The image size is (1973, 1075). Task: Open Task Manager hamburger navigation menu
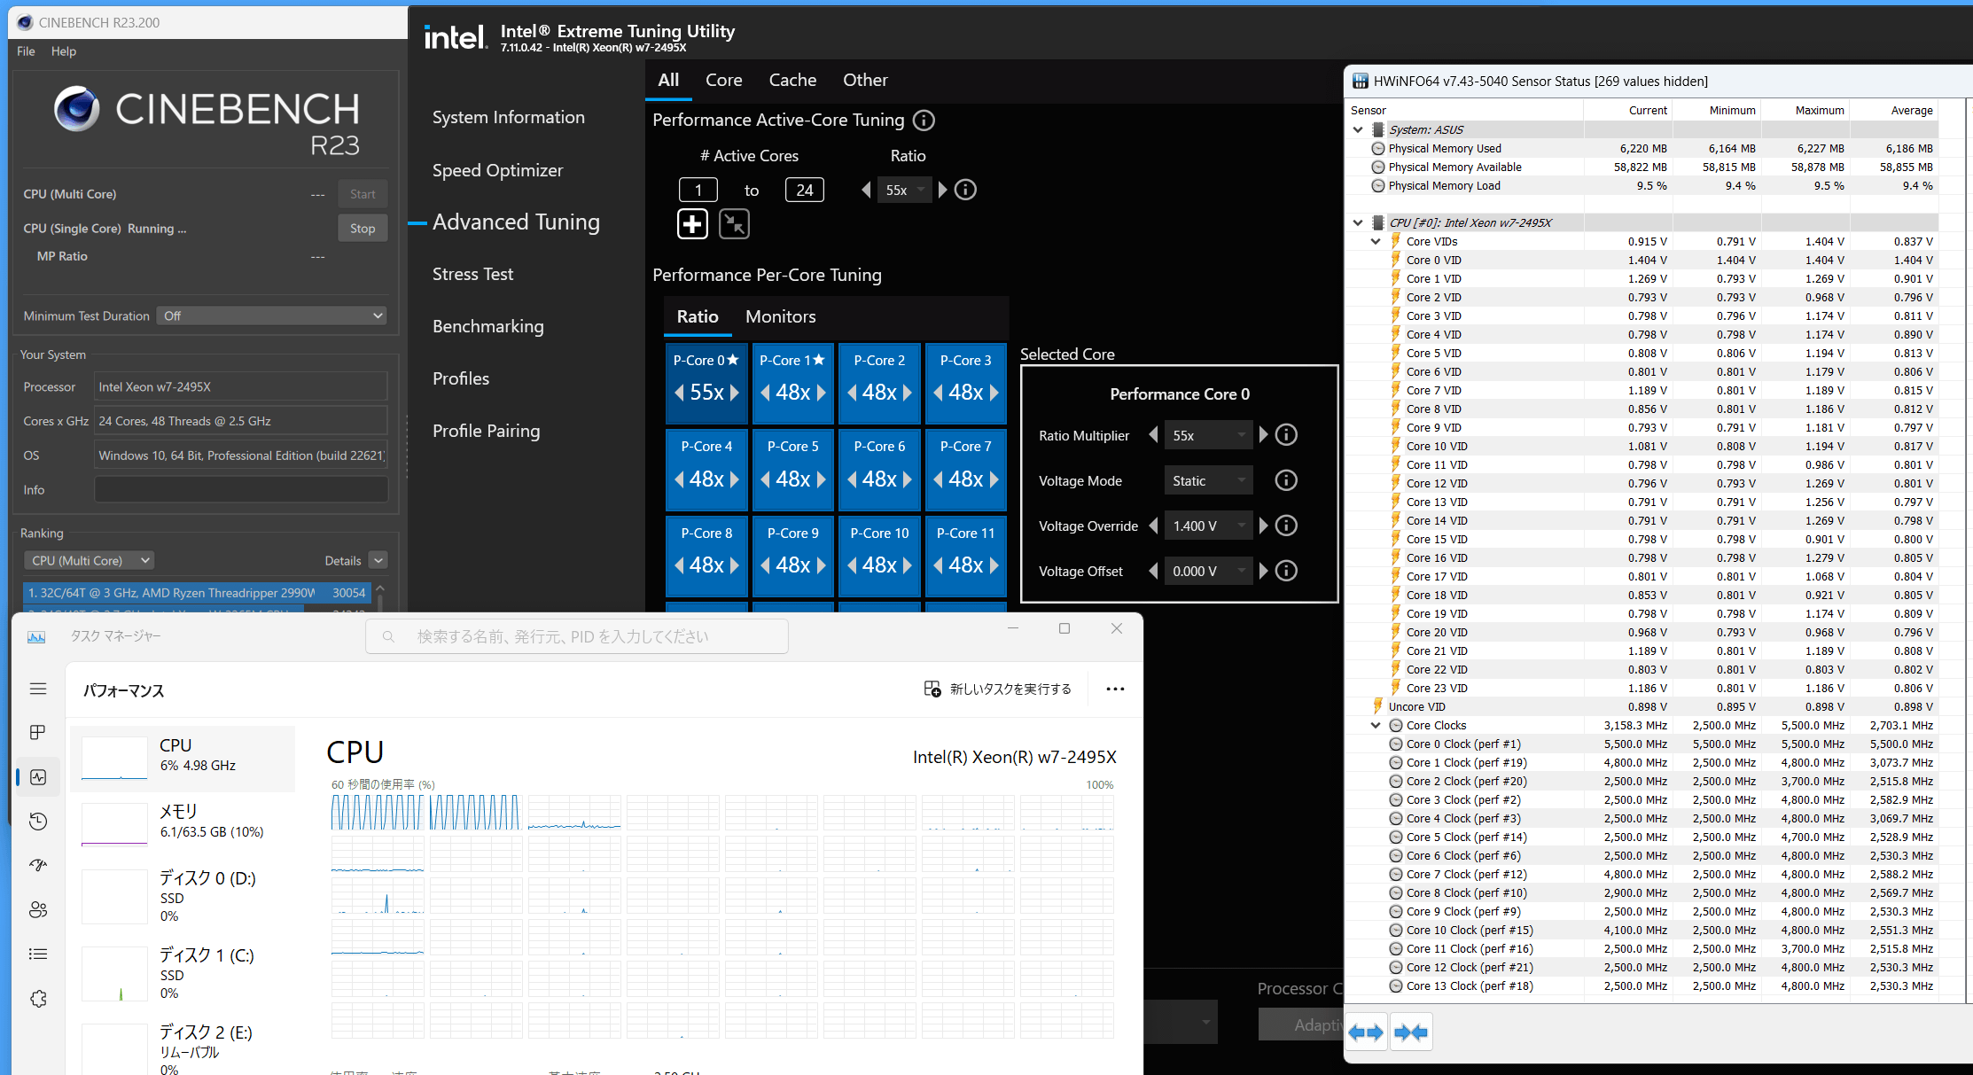[x=38, y=689]
